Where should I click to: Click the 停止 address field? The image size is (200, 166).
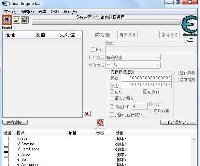pos(147,85)
